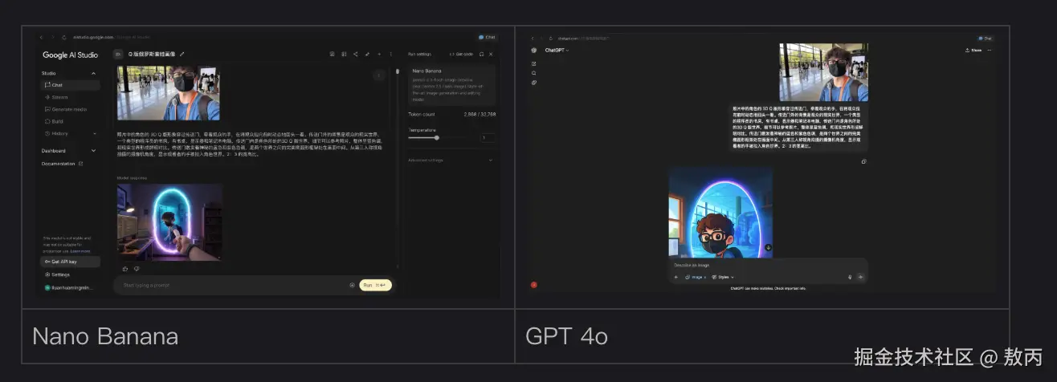
Task: Click the Run button in AI Studio
Action: click(x=375, y=285)
